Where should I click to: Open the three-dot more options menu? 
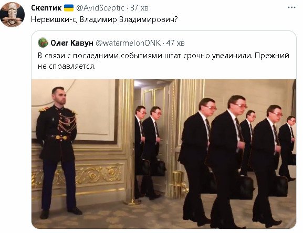point(291,7)
